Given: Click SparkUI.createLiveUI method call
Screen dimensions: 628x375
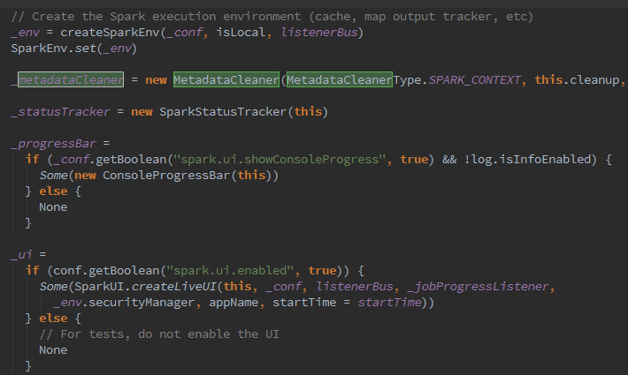Looking at the screenshot, I should click(145, 287).
